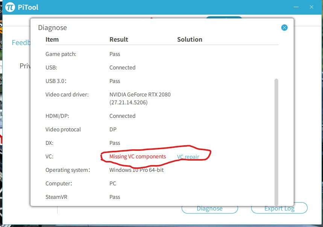Click the 'Pass' result for DX
The image size is (323, 227).
115,143
